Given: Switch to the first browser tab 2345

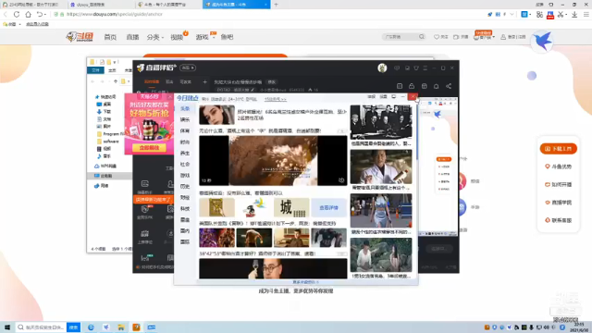Looking at the screenshot, I should point(33,5).
